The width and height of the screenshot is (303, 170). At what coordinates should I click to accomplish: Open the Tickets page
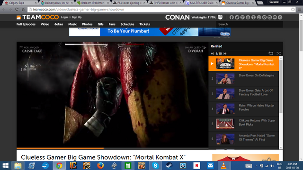[144, 24]
